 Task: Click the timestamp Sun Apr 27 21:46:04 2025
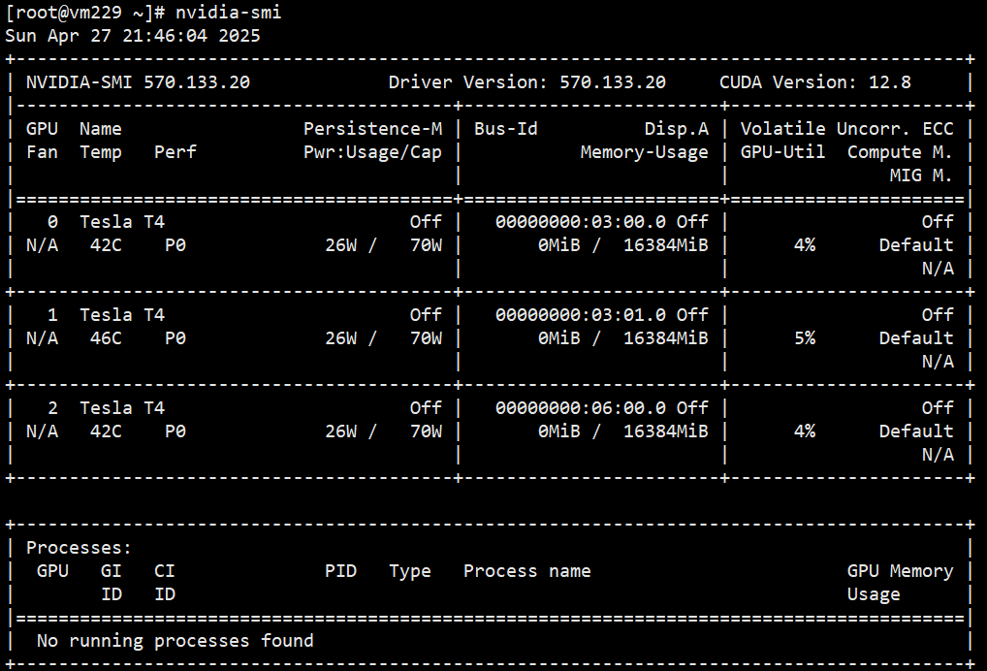click(133, 36)
